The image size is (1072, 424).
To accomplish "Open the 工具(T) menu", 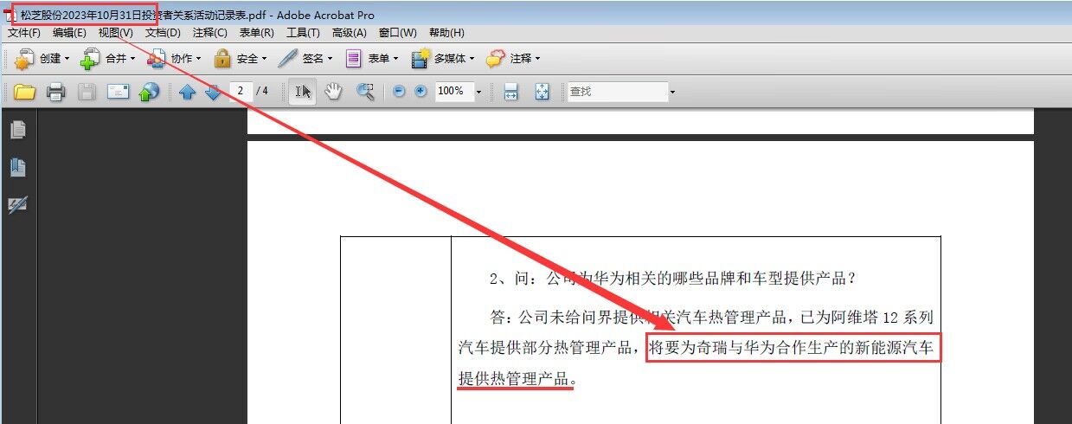I will point(303,33).
